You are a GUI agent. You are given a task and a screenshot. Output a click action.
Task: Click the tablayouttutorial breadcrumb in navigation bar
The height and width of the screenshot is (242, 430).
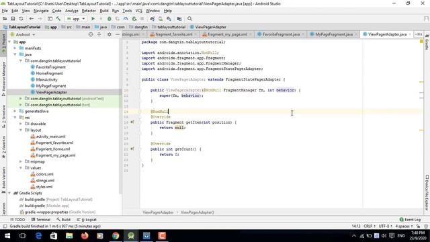coord(171,27)
